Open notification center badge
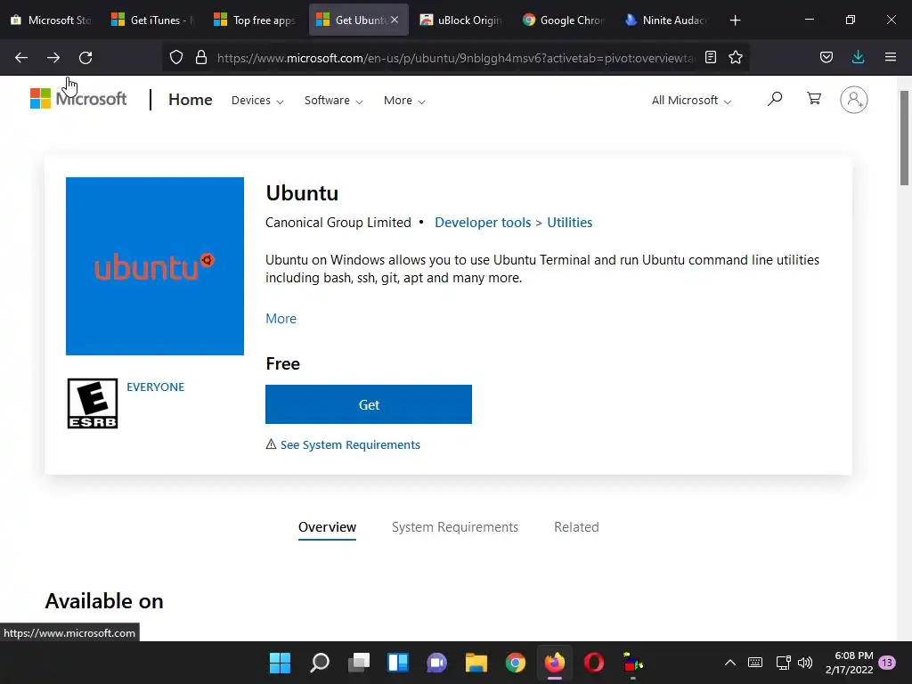This screenshot has height=684, width=912. (x=887, y=663)
